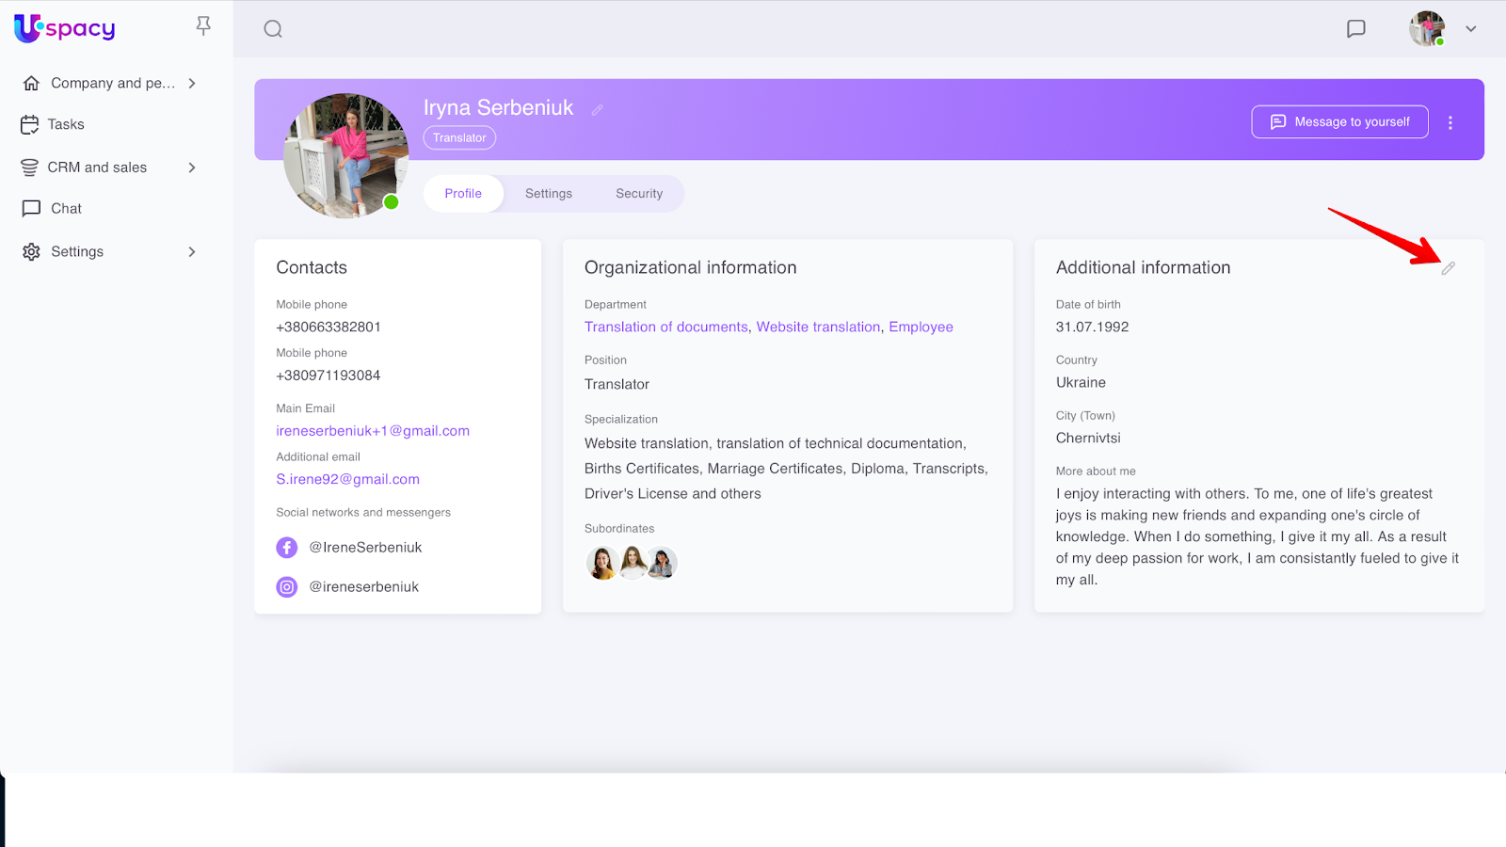
Task: Pin the sidebar with pin icon
Action: (x=203, y=26)
